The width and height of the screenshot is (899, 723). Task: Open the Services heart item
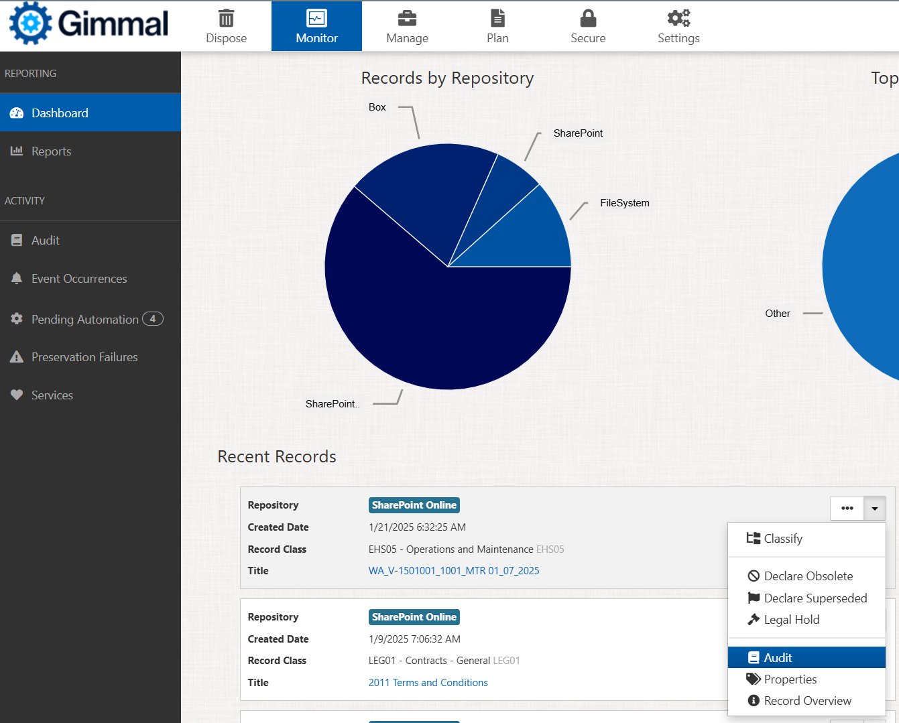[52, 395]
